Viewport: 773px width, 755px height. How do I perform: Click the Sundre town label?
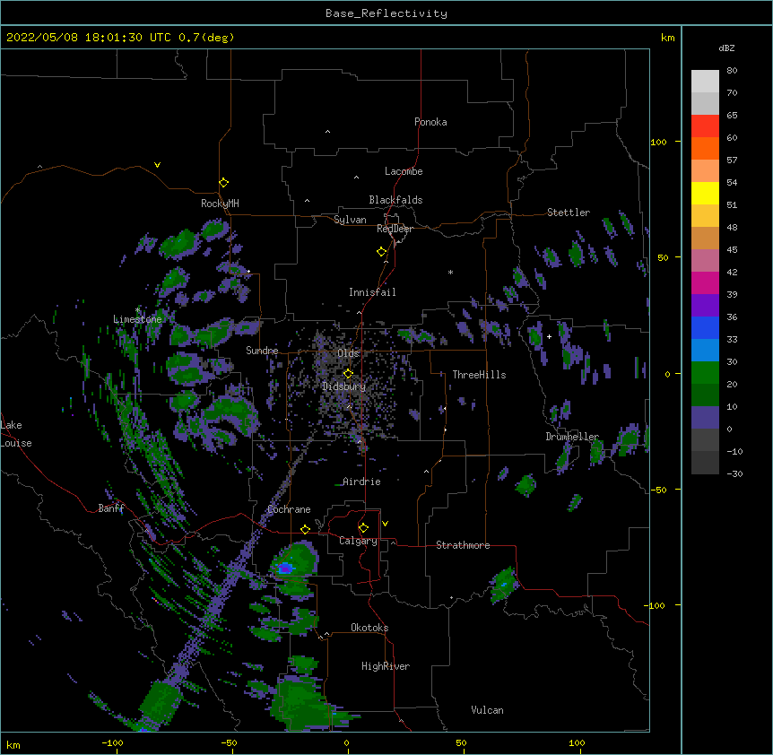(x=262, y=351)
